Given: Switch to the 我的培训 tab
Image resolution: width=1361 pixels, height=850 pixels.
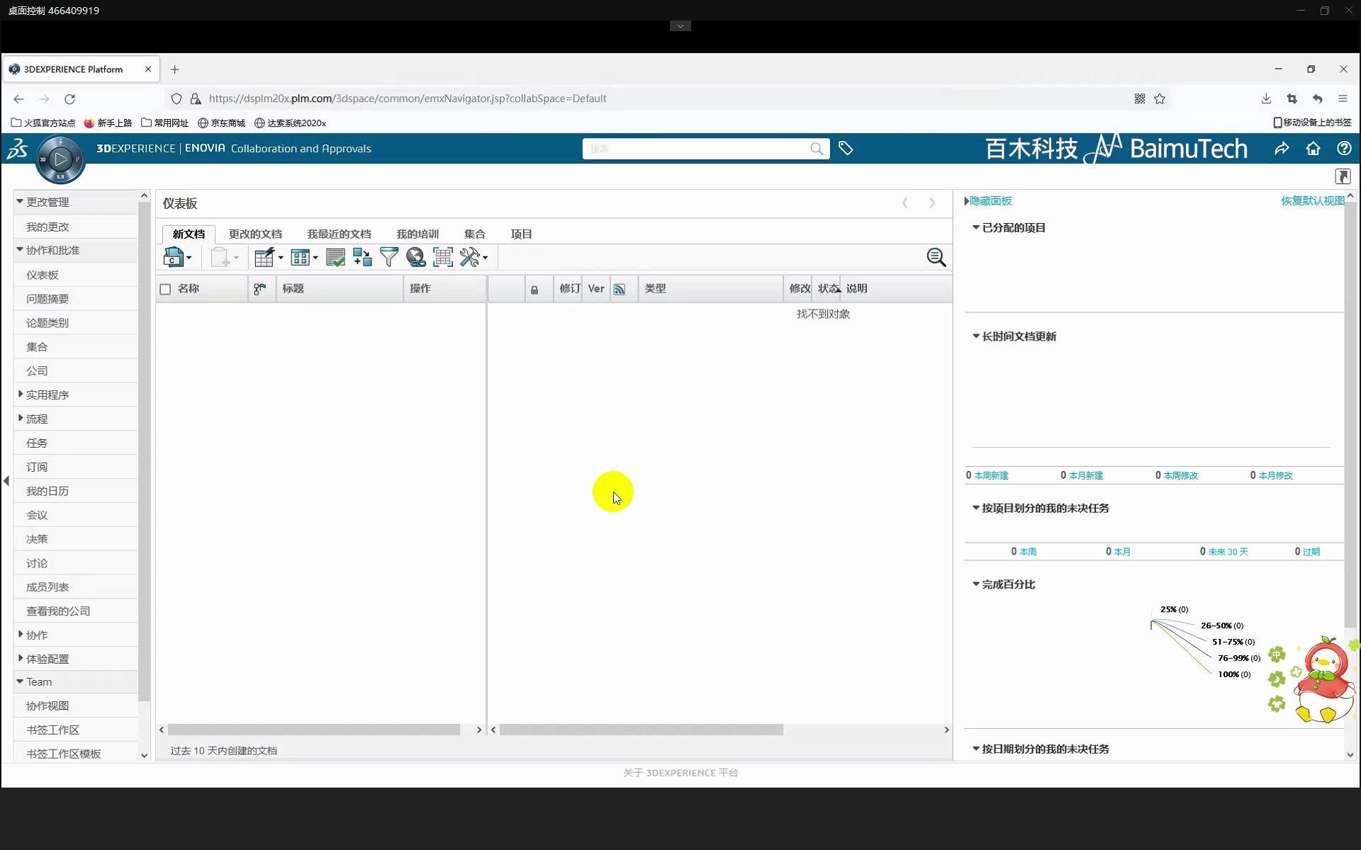Looking at the screenshot, I should pyautogui.click(x=417, y=234).
